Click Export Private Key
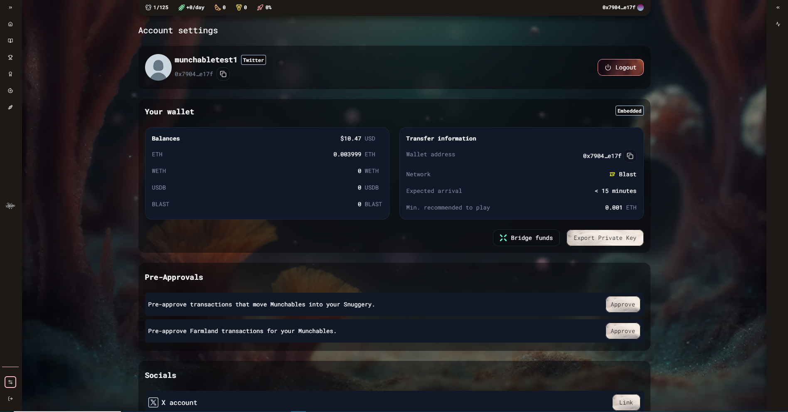788x412 pixels. 605,238
